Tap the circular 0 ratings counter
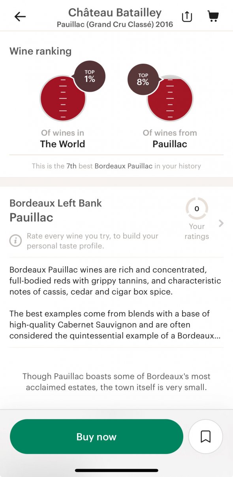The image size is (233, 477). pyautogui.click(x=197, y=209)
